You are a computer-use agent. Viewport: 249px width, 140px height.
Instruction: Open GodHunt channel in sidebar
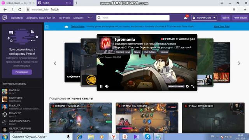tap(22, 92)
